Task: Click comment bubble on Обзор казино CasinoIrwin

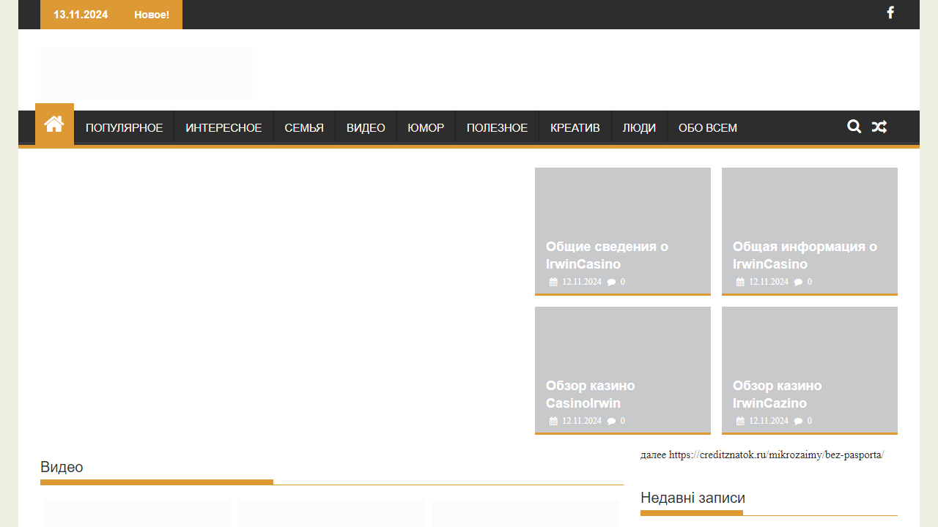Action: click(612, 421)
